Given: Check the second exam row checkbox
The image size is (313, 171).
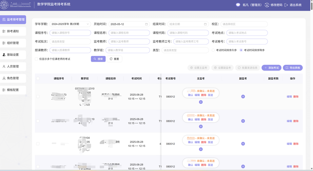Looking at the screenshot, I should 38,121.
